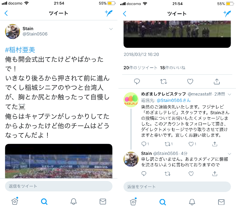Open options chevron on Stain's main tweet

pyautogui.click(x=111, y=29)
